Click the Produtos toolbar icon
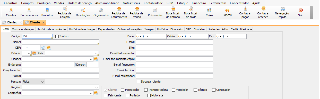320x99 pixels. coord(47,12)
